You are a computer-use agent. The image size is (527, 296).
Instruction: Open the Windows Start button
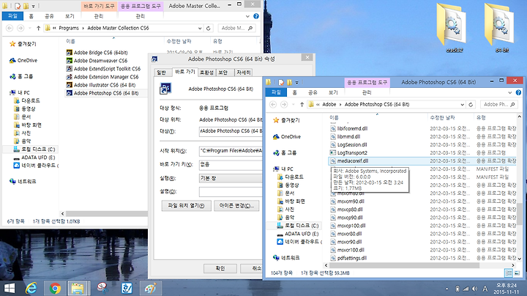click(9, 288)
